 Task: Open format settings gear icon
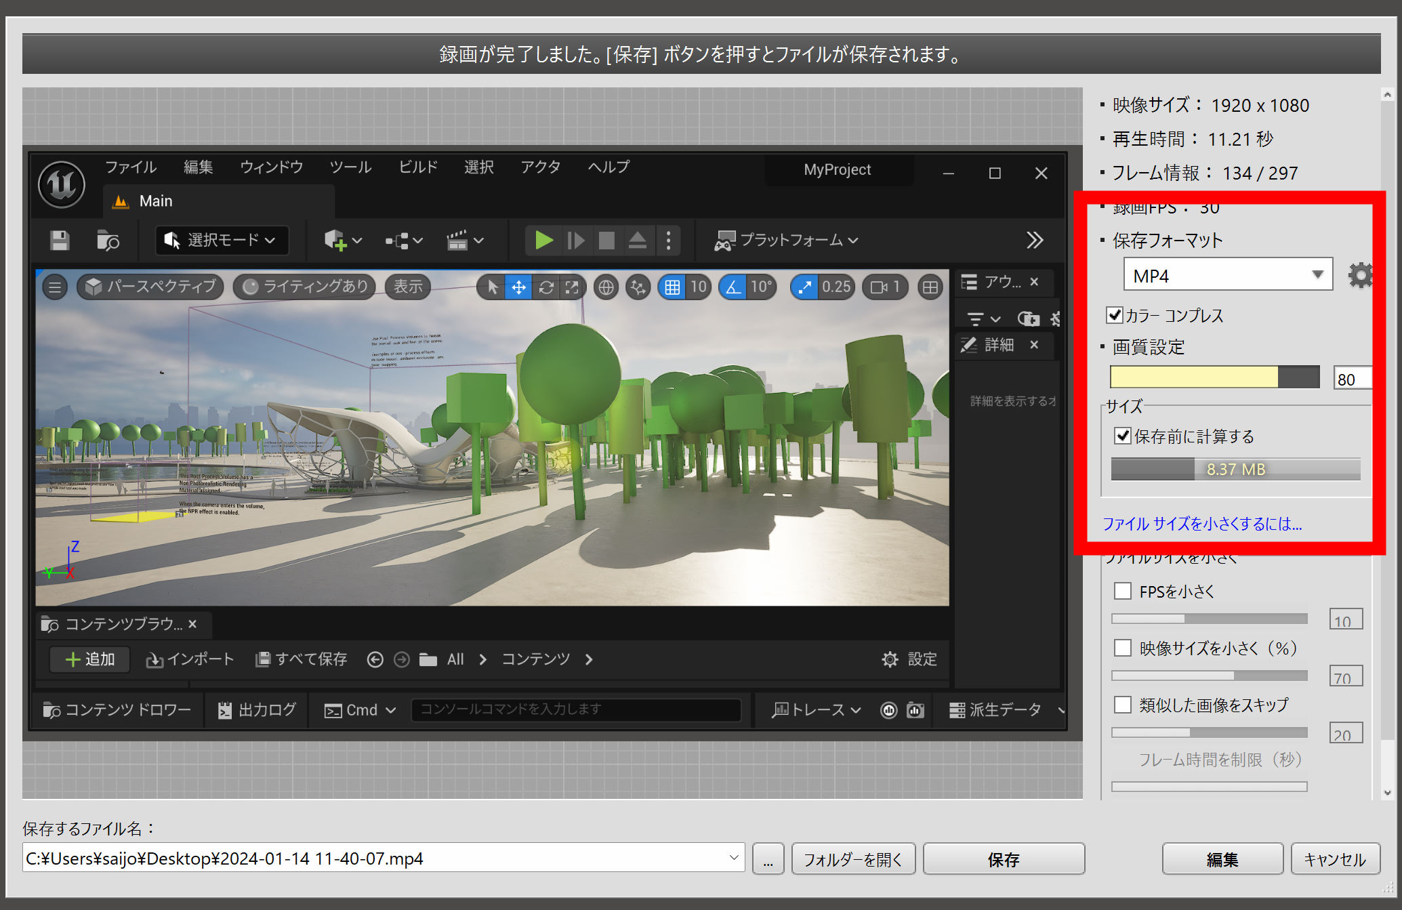(1359, 275)
